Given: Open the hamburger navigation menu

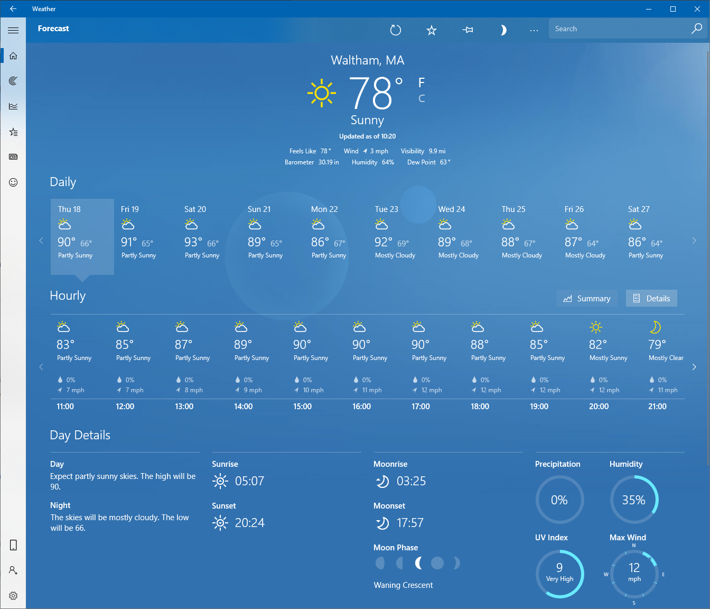Looking at the screenshot, I should point(13,30).
